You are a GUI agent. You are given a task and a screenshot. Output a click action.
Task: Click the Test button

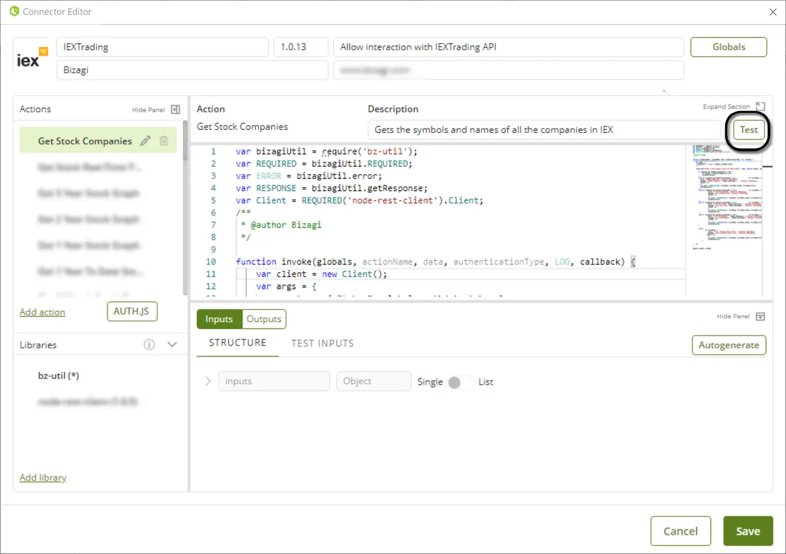(749, 129)
